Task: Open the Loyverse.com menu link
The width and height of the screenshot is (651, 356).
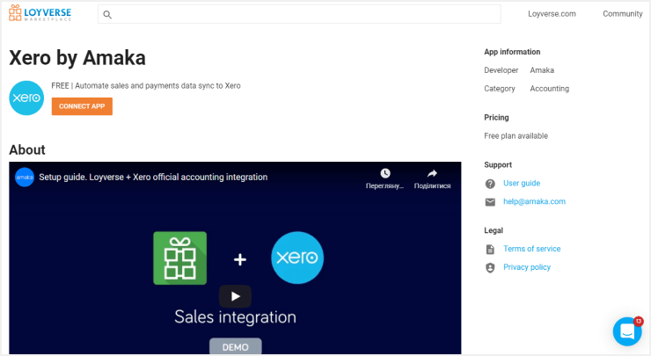Action: [x=552, y=14]
